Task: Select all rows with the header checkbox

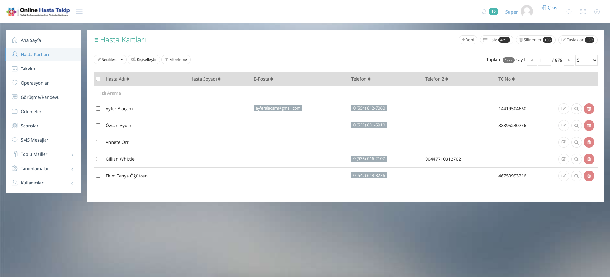Action: 98,79
